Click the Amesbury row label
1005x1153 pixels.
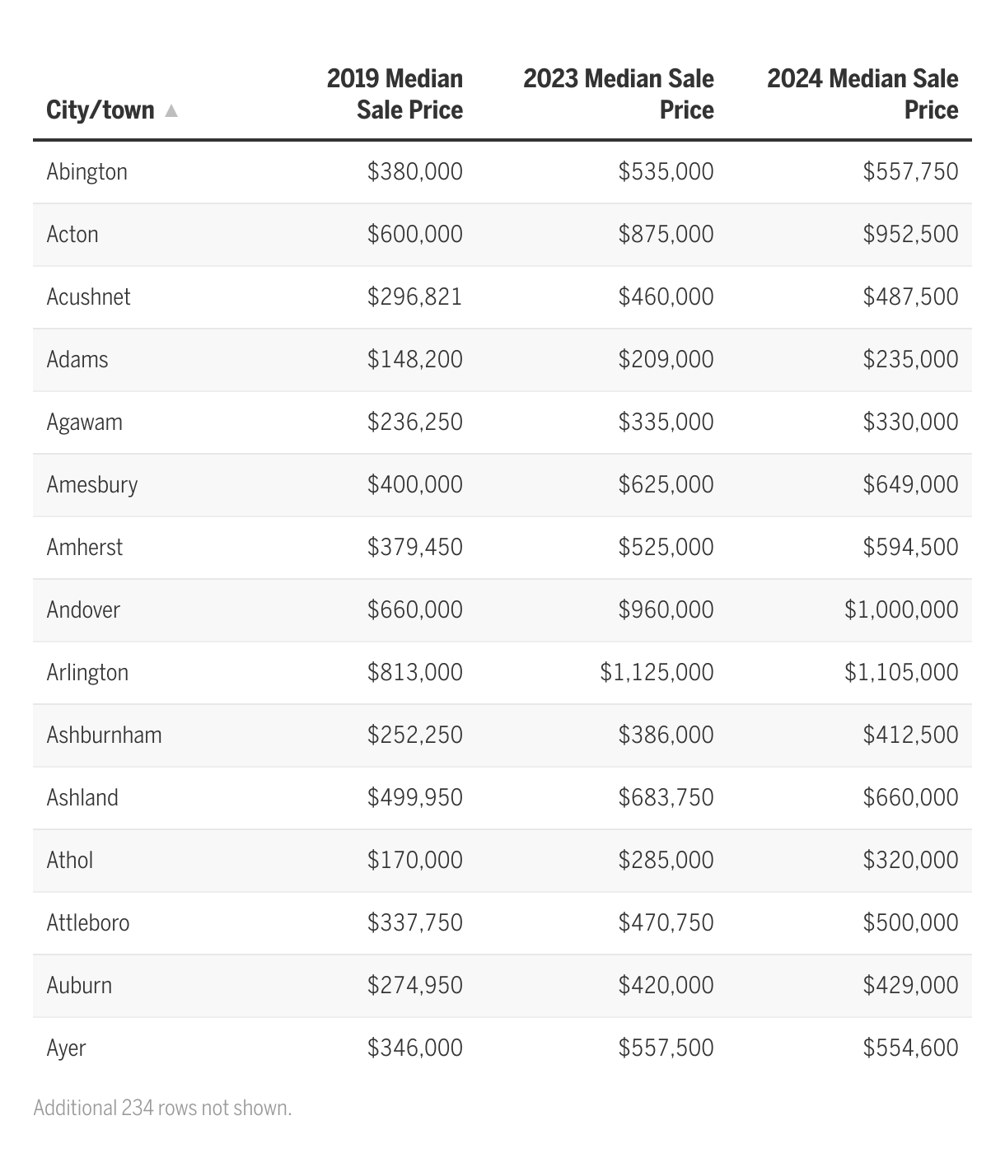pyautogui.click(x=92, y=484)
